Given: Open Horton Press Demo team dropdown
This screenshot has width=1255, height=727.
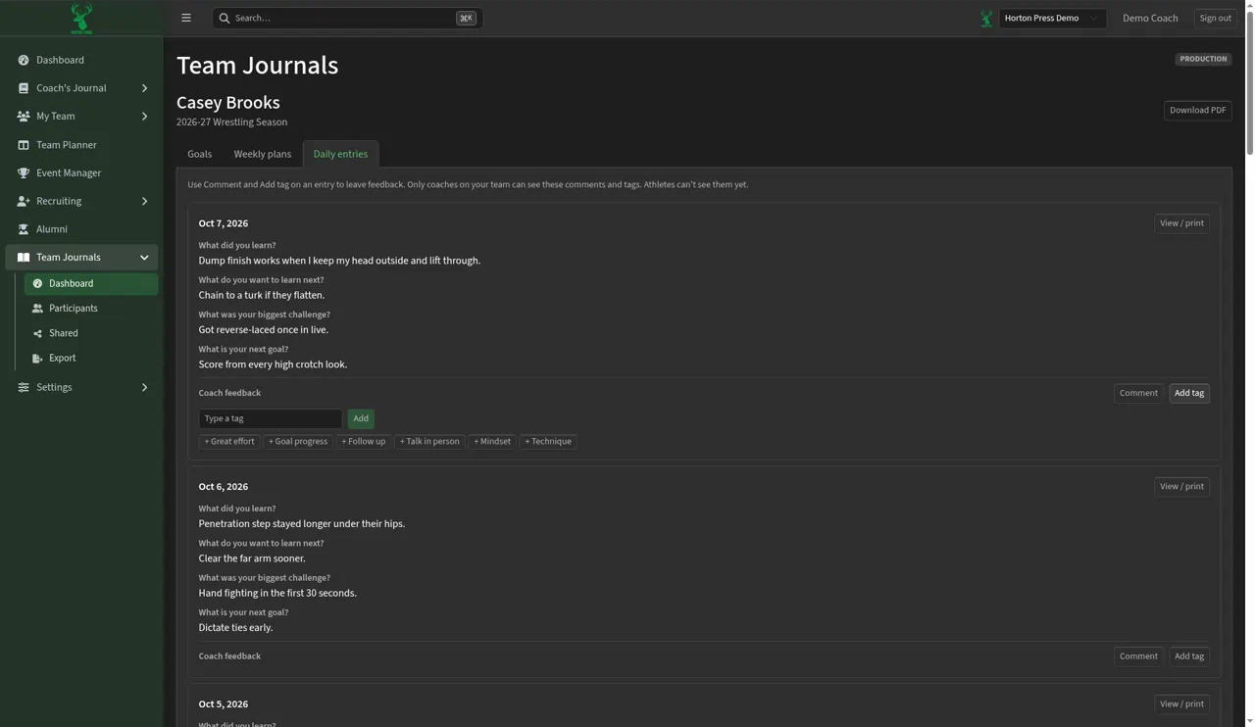Looking at the screenshot, I should 1052,18.
